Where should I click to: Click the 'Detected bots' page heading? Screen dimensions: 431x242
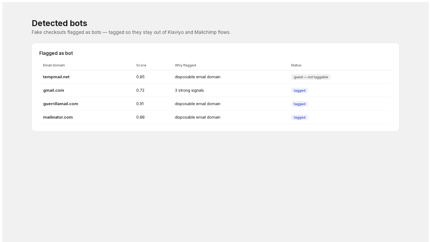60,23
